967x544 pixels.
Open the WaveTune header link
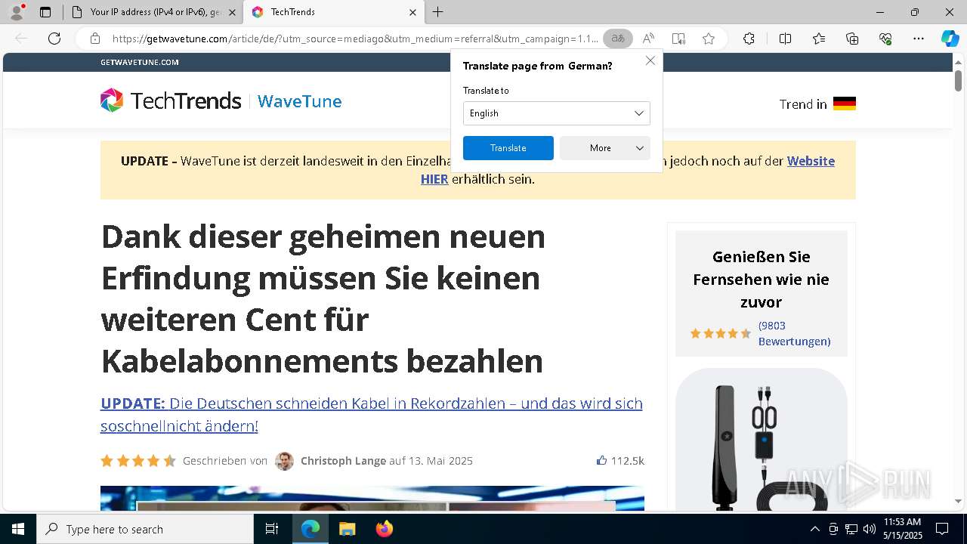[299, 101]
